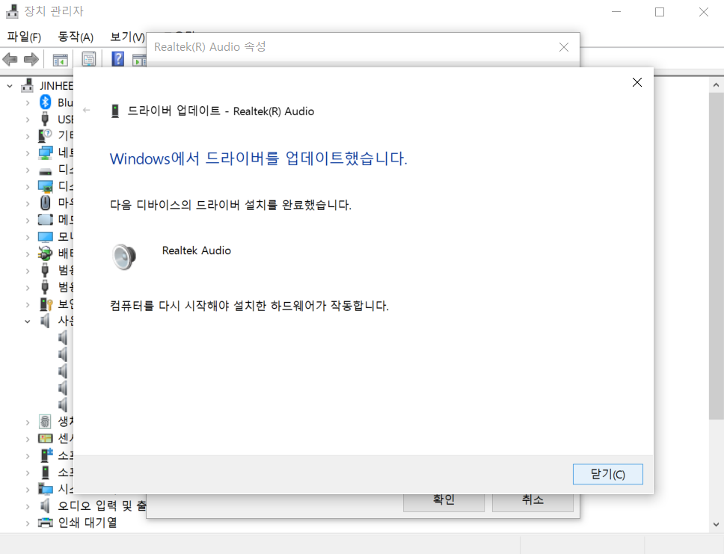Viewport: 724px width, 554px height.
Task: Select the 인쇄 대기열 tree item
Action: point(88,523)
